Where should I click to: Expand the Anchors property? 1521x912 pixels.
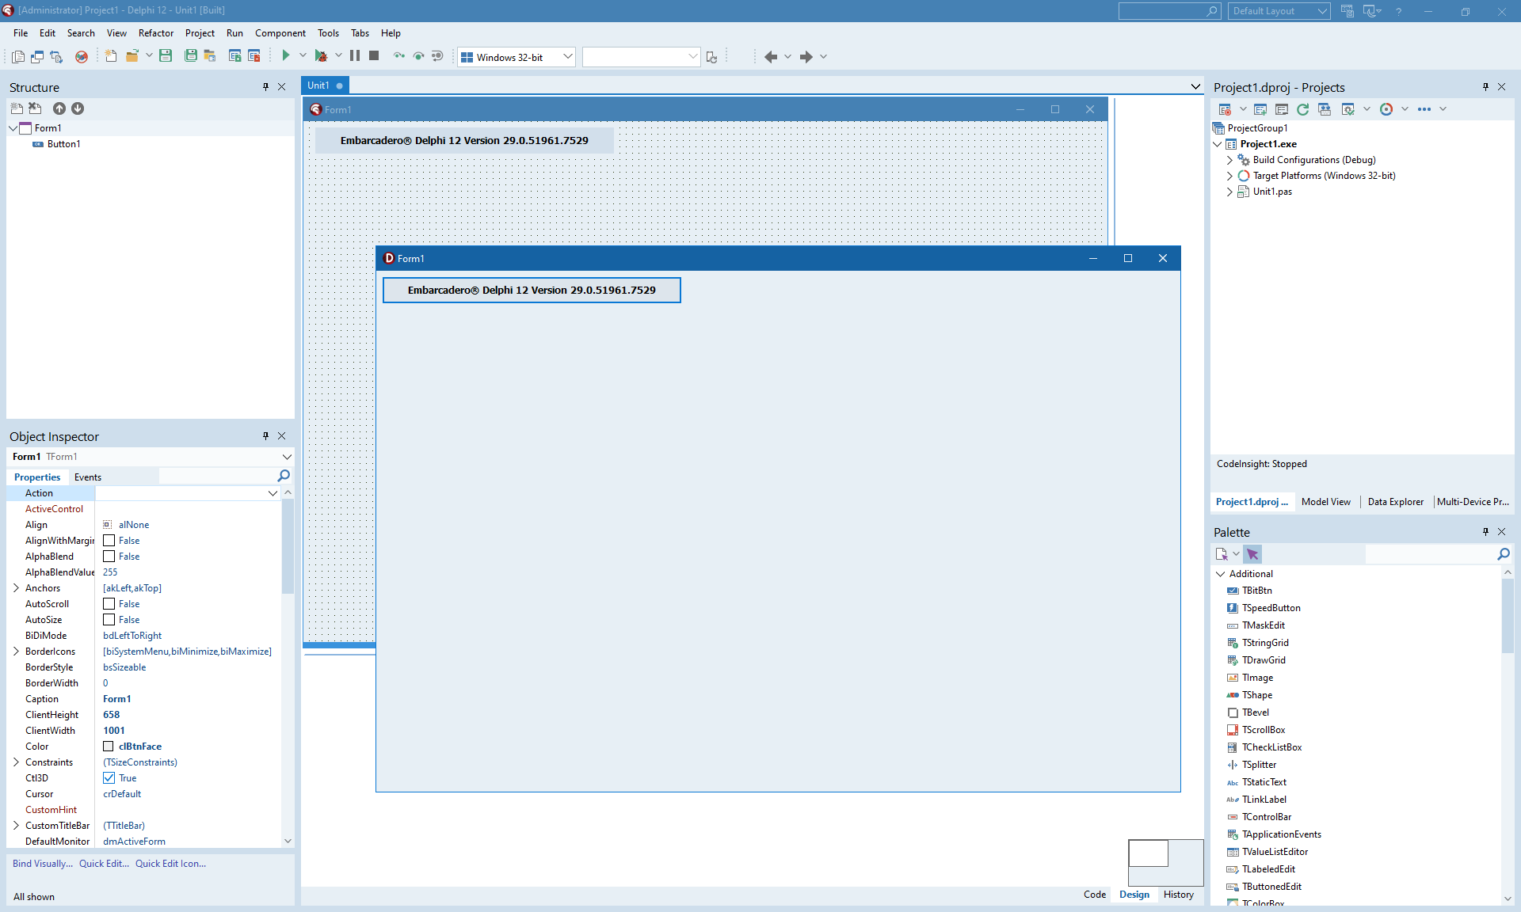(x=16, y=588)
